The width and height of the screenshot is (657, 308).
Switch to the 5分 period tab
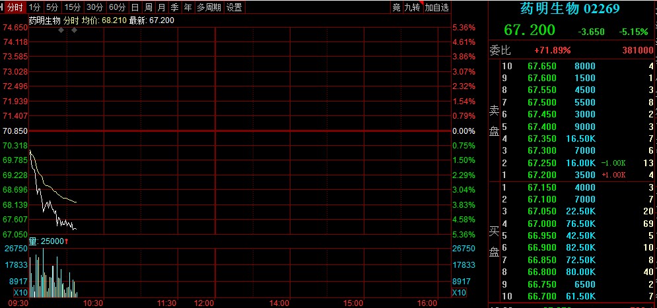[52, 7]
